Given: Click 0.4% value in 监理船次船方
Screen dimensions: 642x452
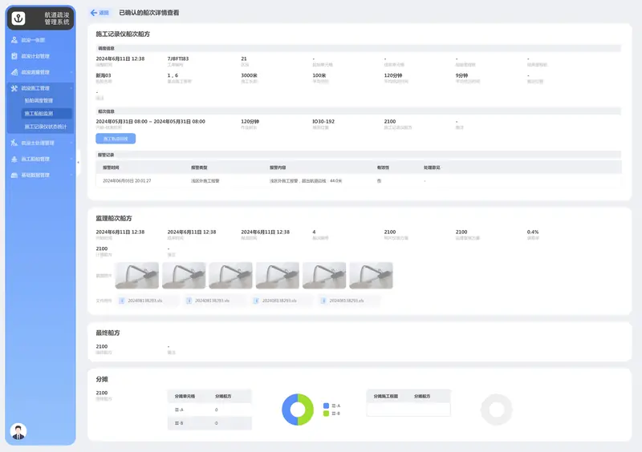Looking at the screenshot, I should 533,232.
